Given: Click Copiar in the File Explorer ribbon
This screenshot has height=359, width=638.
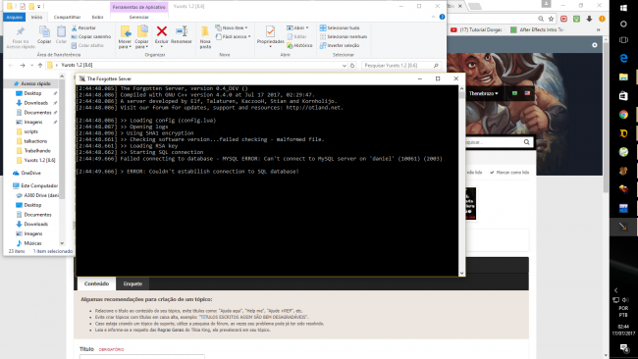Looking at the screenshot, I should [x=44, y=34].
